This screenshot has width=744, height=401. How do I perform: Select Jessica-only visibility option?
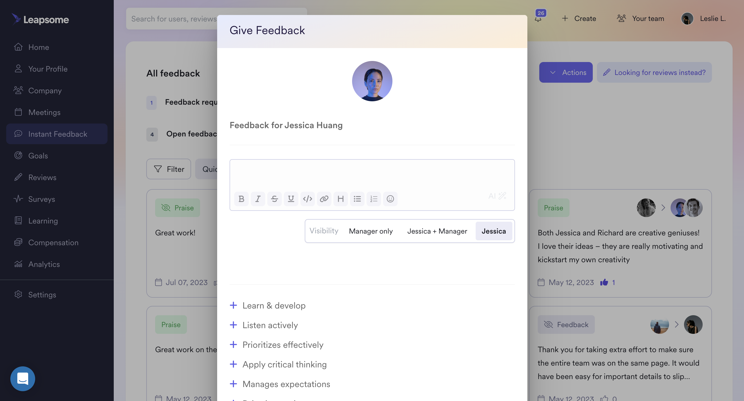point(494,231)
